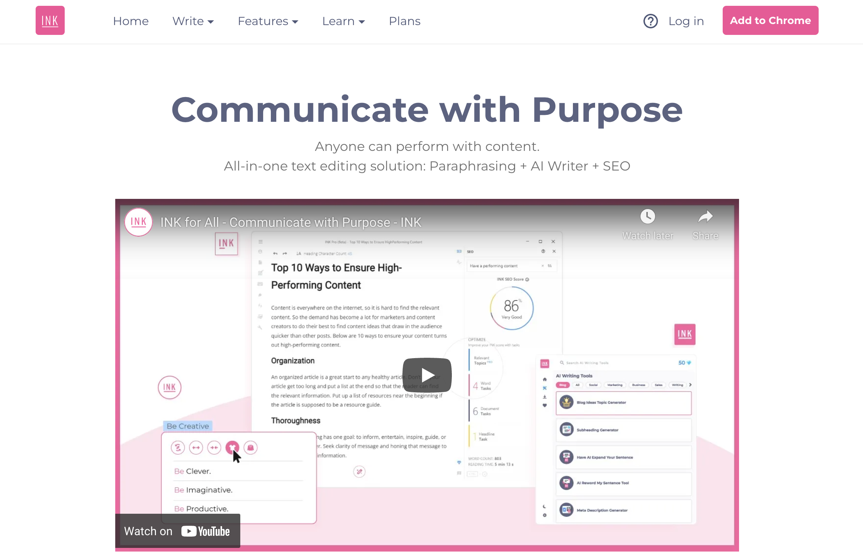This screenshot has height=557, width=863.
Task: Click the Add to Chrome button
Action: click(770, 21)
